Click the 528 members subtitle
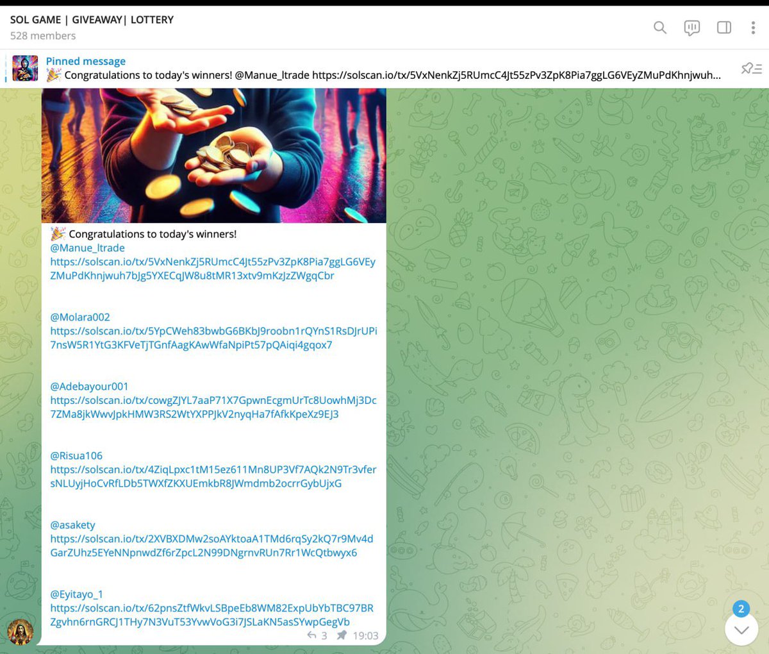The width and height of the screenshot is (769, 654). [43, 36]
